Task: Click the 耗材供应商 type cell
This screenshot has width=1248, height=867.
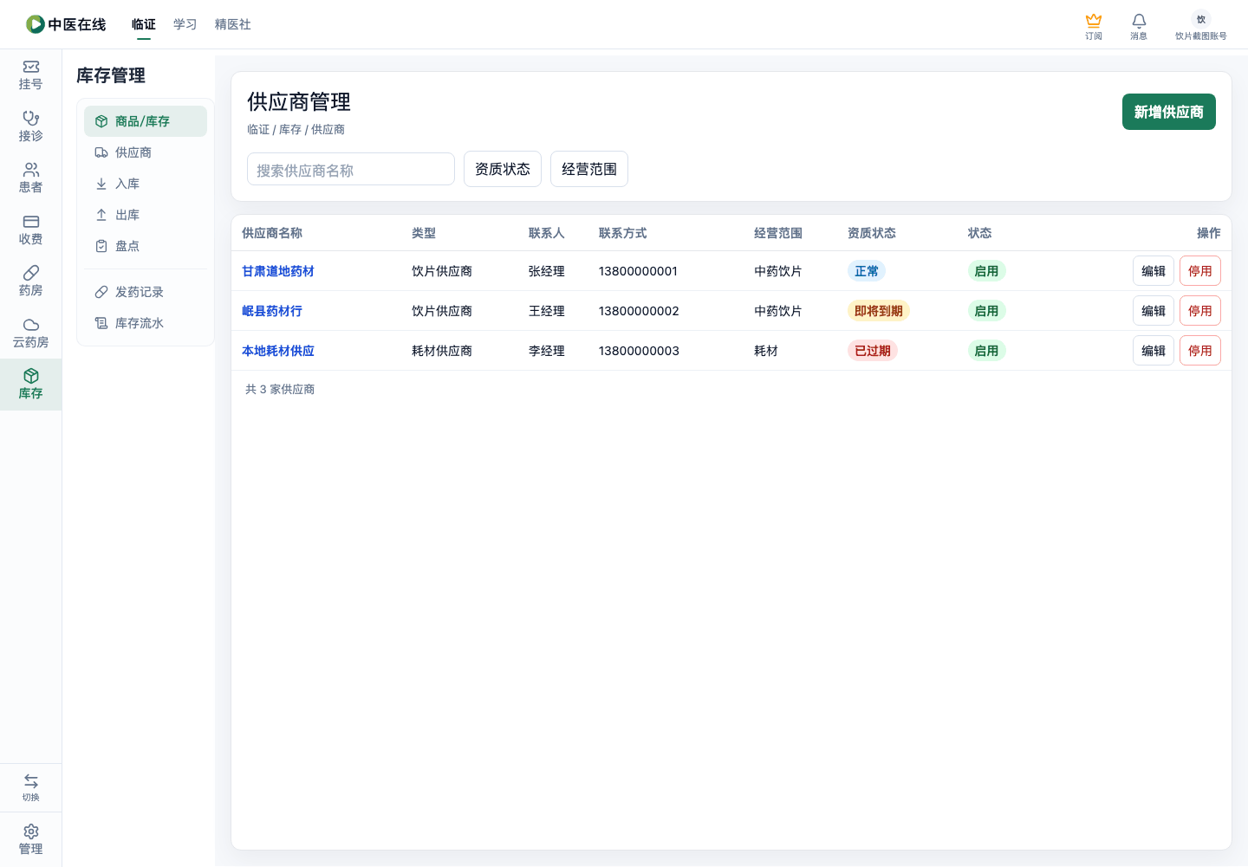Action: coord(442,351)
